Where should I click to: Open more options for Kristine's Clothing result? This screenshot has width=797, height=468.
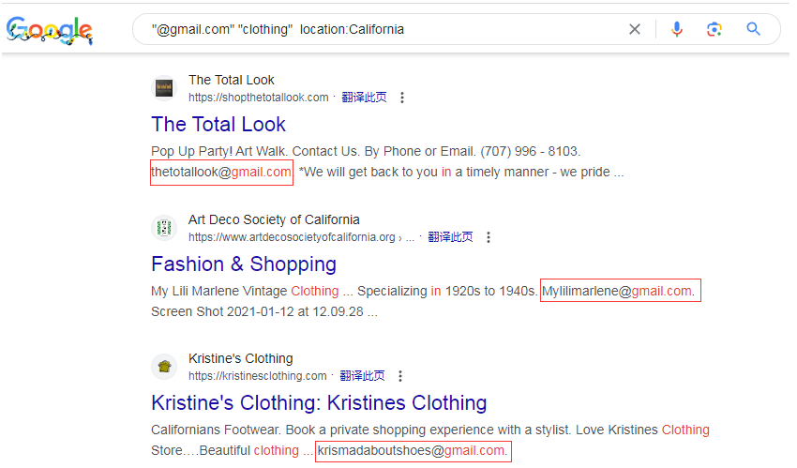click(x=400, y=376)
